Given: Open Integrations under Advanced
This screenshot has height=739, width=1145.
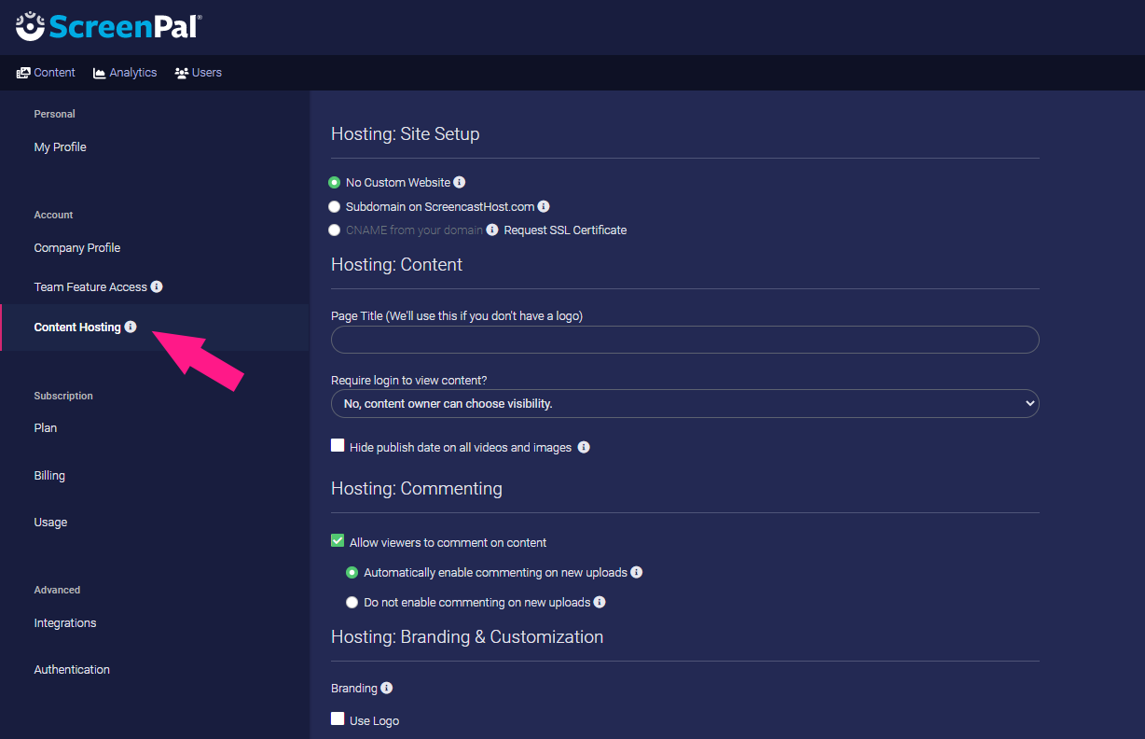Looking at the screenshot, I should tap(65, 622).
